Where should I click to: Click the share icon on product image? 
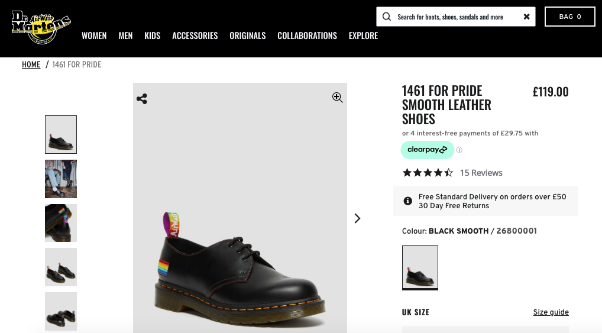pyautogui.click(x=142, y=99)
